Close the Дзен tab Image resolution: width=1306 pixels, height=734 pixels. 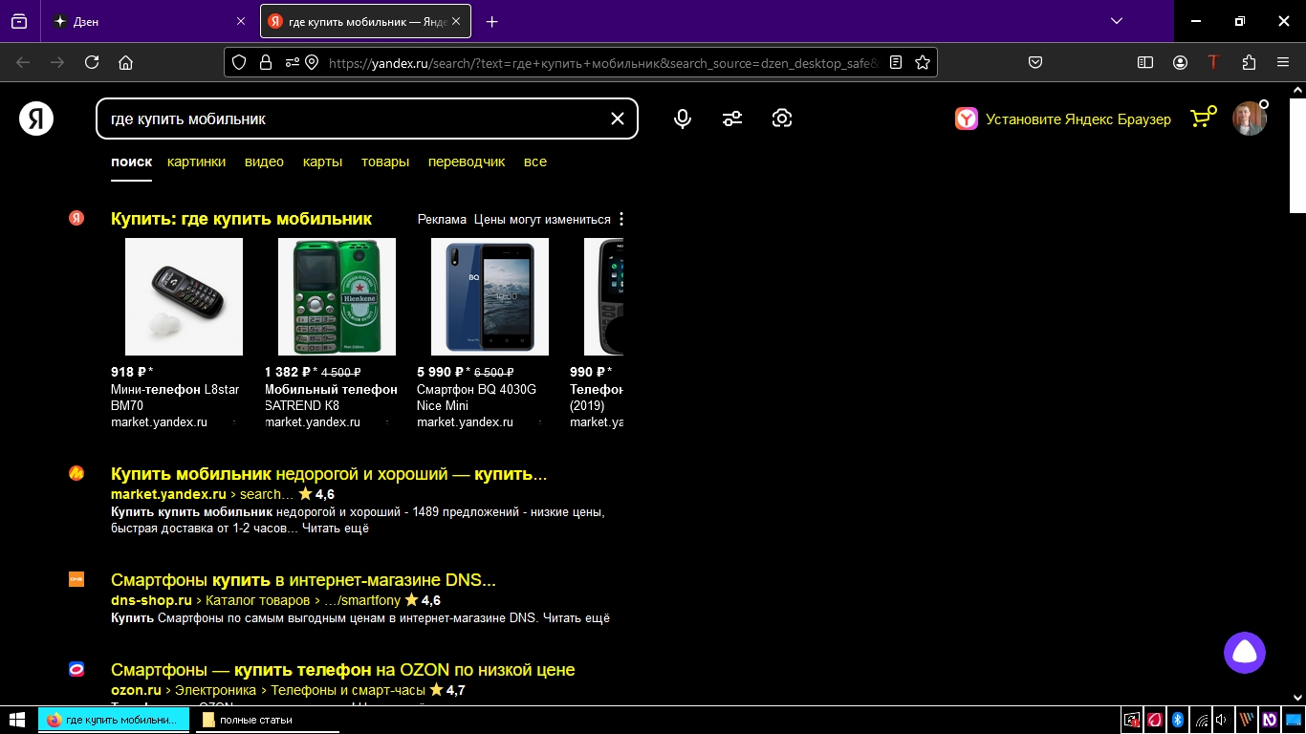pos(241,21)
